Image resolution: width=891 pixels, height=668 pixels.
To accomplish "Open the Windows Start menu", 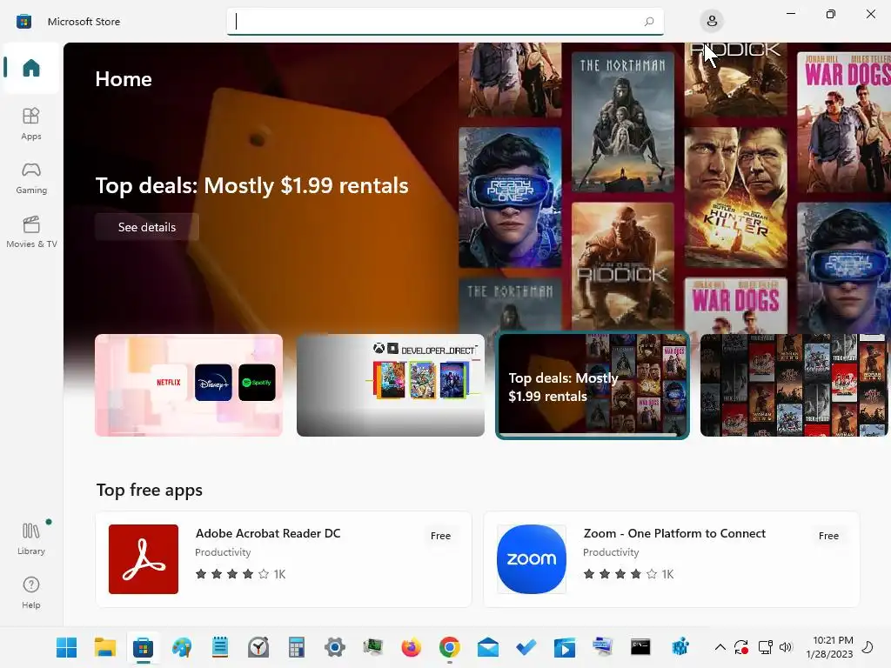I will point(66,647).
